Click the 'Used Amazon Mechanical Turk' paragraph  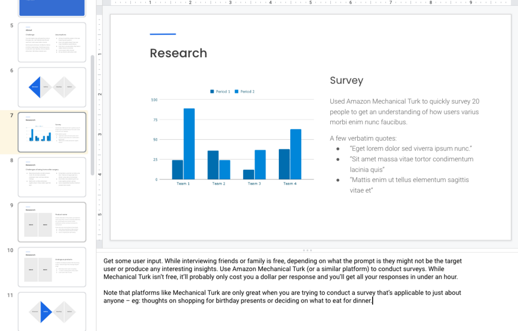click(405, 112)
